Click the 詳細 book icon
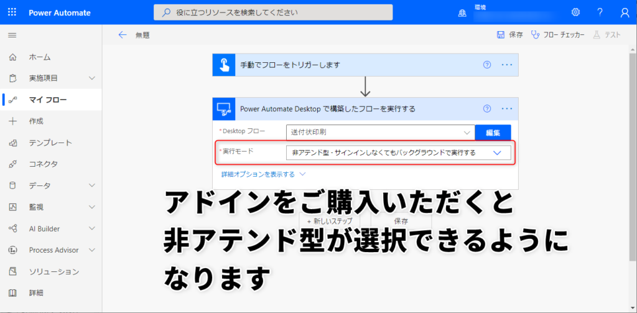The width and height of the screenshot is (637, 313). point(12,292)
